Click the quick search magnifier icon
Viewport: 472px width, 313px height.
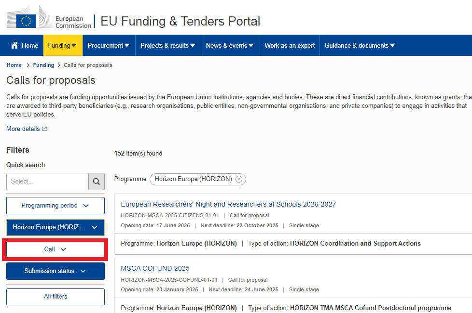(97, 182)
